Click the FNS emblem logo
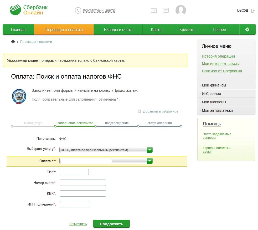The height and width of the screenshot is (230, 258). tap(19, 96)
